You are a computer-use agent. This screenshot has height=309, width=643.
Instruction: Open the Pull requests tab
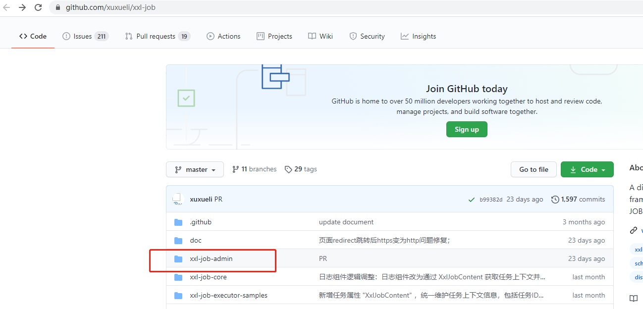click(157, 36)
